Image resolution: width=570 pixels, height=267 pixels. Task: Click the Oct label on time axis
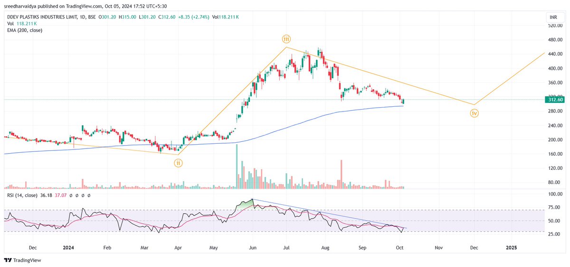click(400, 248)
